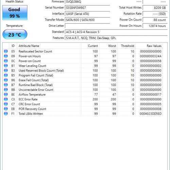Click the status orb for Used Reserved Block Count
170x170 pixels.
click(6, 70)
